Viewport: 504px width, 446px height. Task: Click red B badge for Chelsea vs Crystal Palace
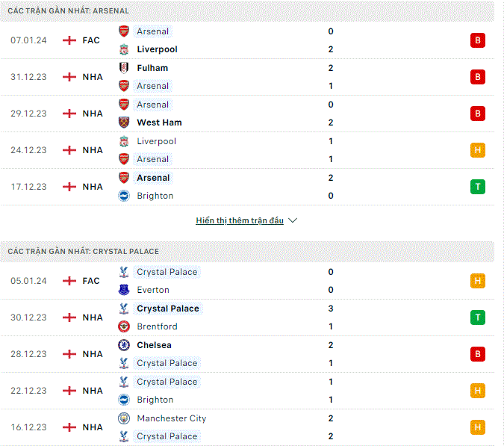[x=478, y=354]
